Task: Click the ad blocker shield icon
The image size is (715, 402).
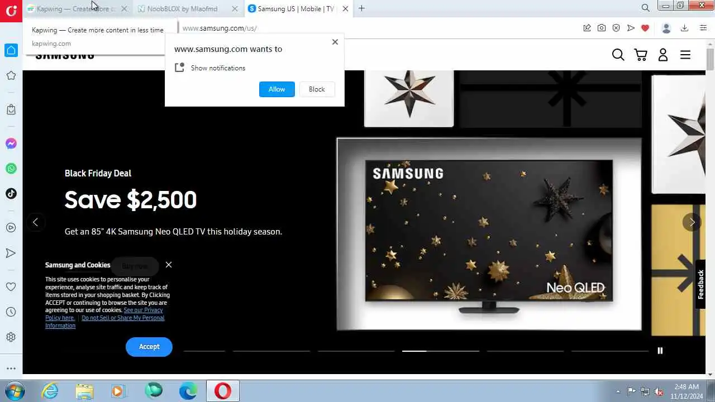Action: pos(616,28)
